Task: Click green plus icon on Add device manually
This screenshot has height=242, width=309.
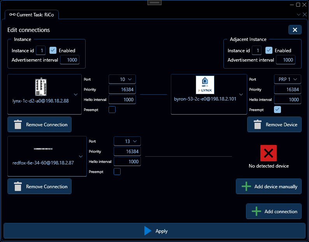Action: click(x=246, y=187)
